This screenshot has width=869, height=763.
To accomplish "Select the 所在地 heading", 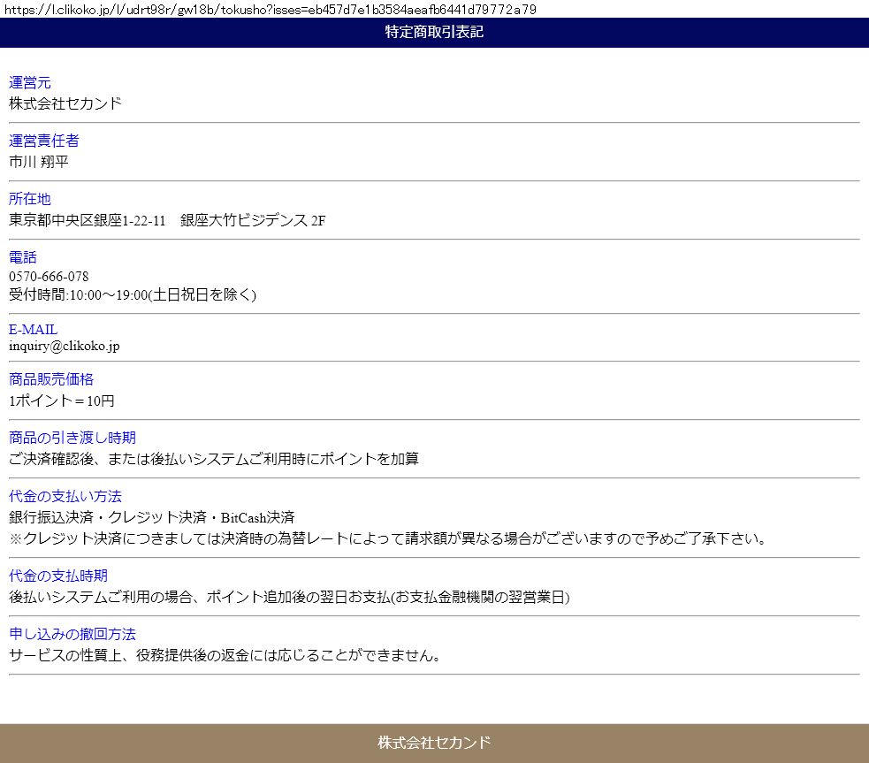I will click(x=30, y=199).
